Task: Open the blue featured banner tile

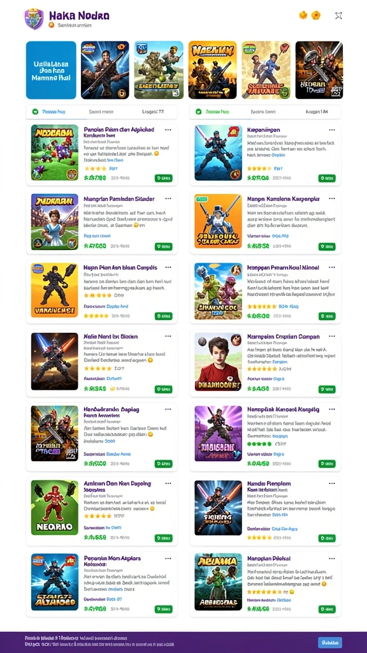Action: click(51, 70)
